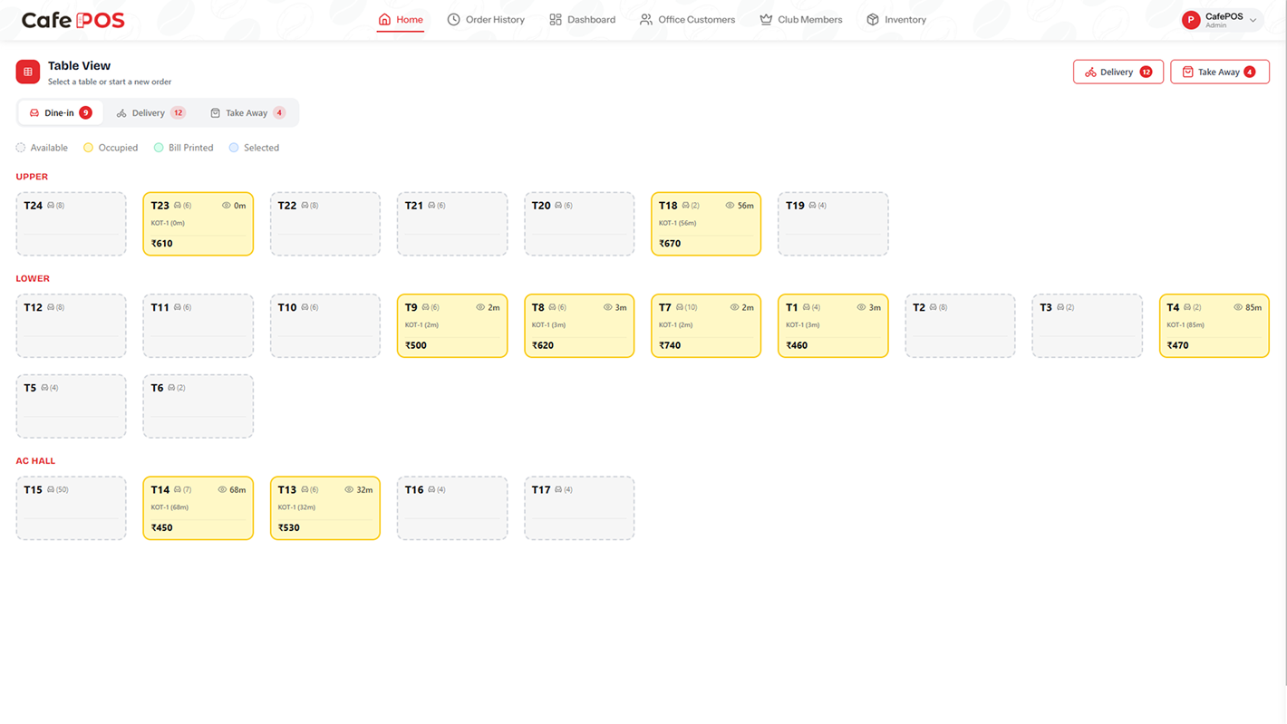Go to the Club Members page

click(801, 19)
